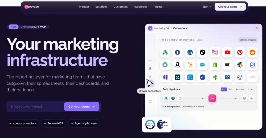Select the Facebook connector tile in the grid
Viewport: 266px width, 138px height.
coord(177,52)
